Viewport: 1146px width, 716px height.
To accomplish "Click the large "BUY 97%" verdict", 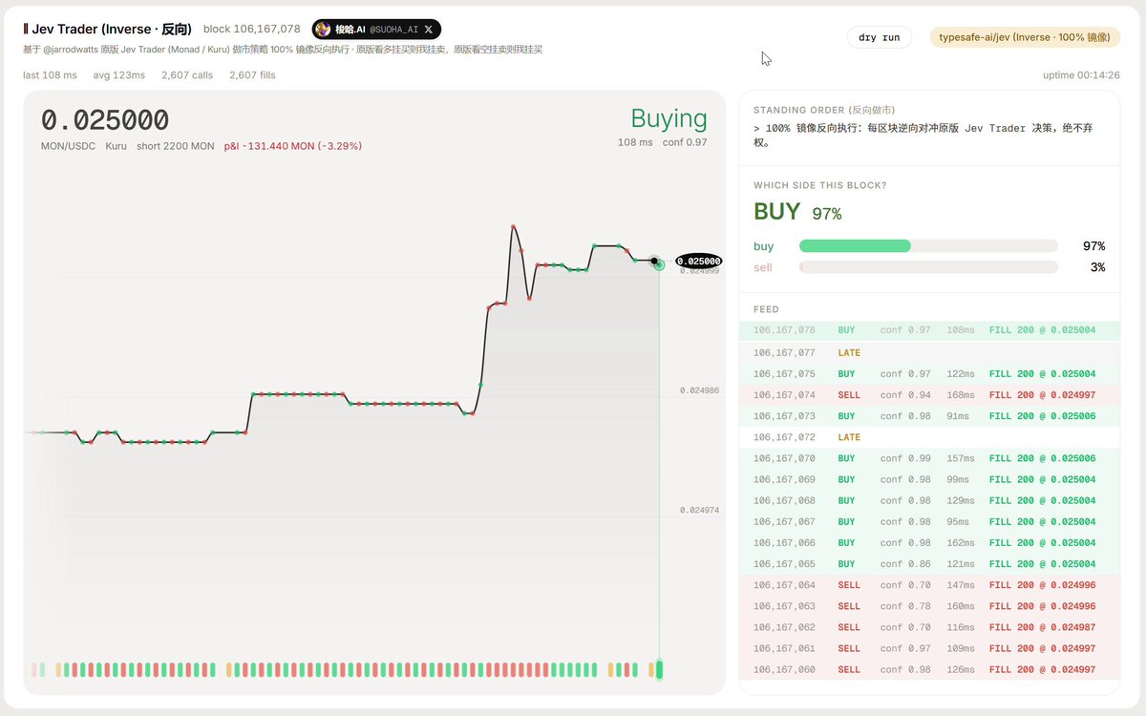I will point(797,212).
